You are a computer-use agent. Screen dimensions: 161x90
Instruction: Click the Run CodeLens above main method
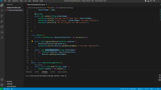[x=36, y=65]
